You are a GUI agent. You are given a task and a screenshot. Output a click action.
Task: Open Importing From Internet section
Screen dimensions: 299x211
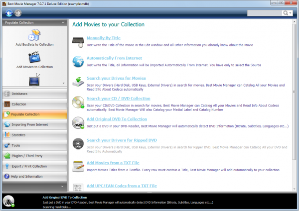pos(34,124)
